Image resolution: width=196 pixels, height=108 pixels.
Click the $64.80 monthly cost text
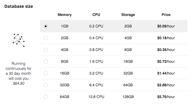coord(19,83)
